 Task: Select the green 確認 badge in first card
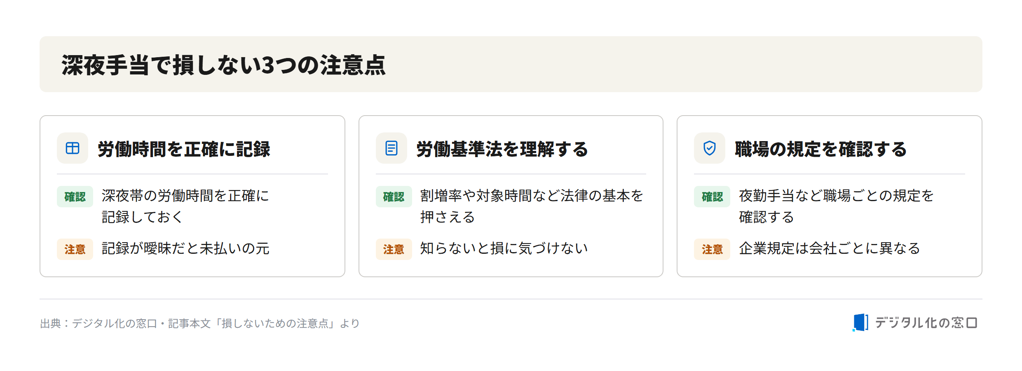click(x=75, y=197)
